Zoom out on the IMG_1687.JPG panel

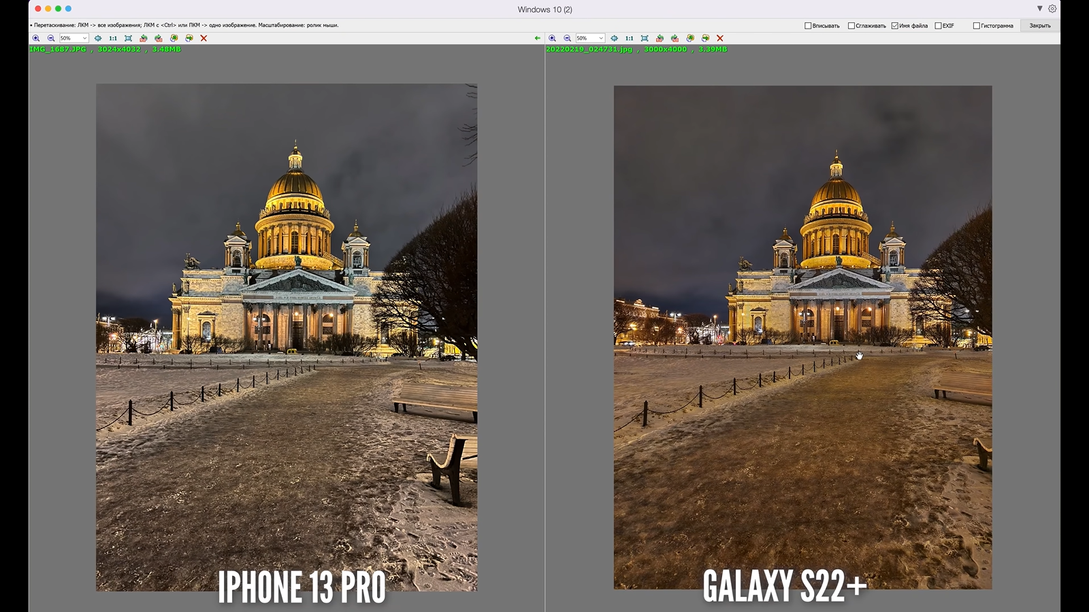[51, 38]
